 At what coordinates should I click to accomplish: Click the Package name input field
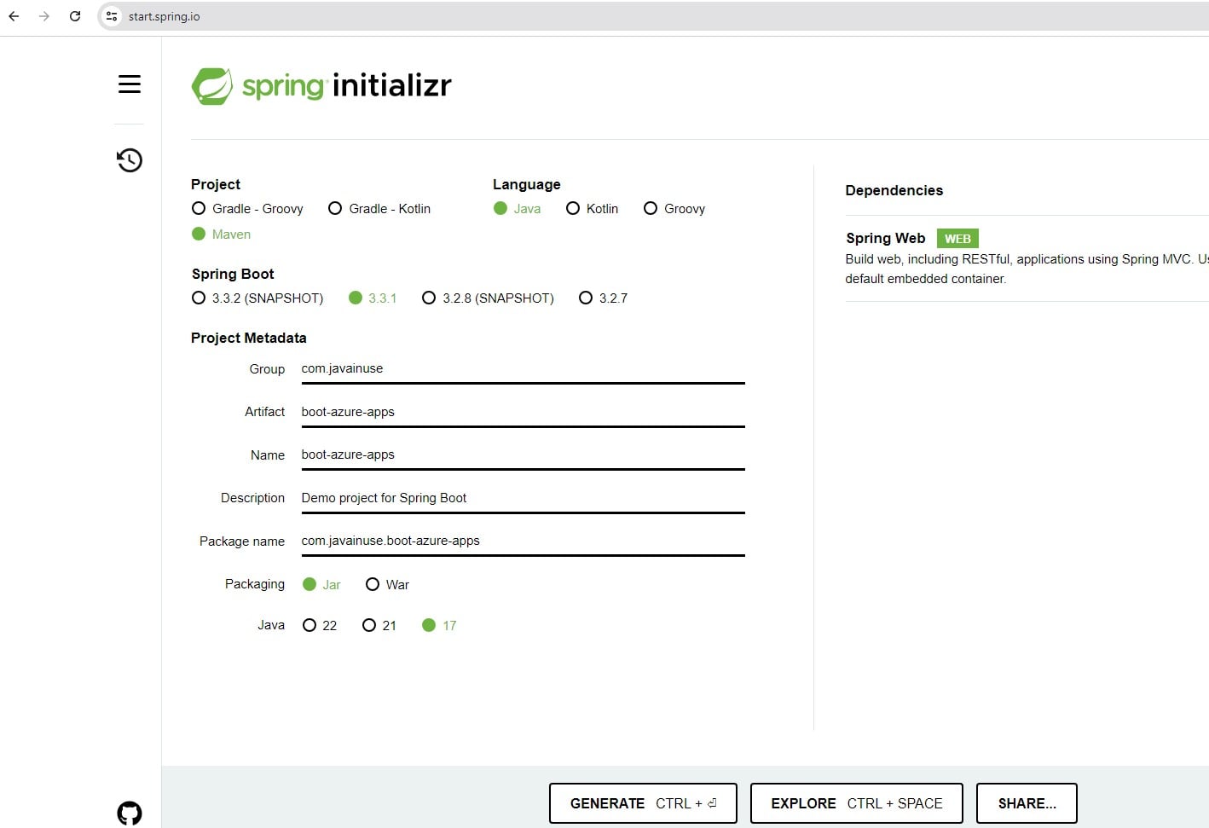523,541
